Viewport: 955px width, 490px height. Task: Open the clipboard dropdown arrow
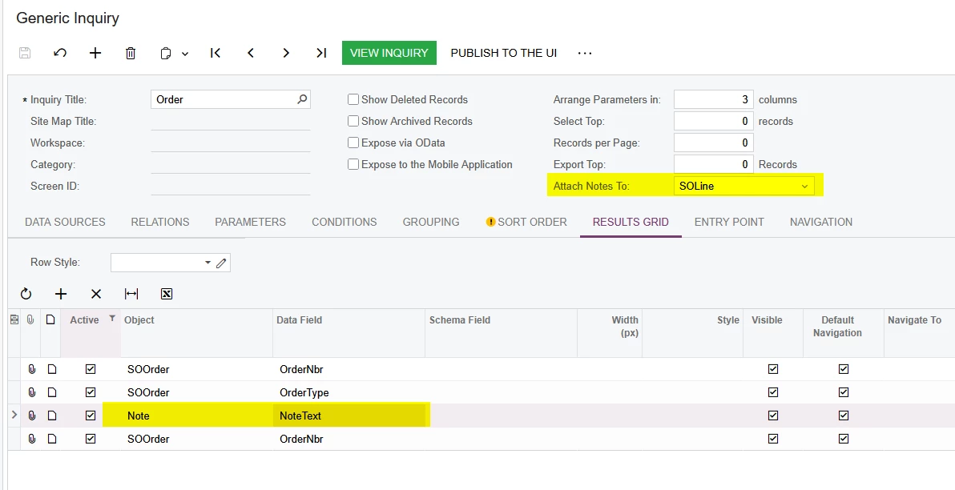coord(185,54)
